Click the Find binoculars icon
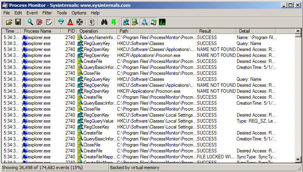Screen dimensions: 303x172 coord(104,22)
